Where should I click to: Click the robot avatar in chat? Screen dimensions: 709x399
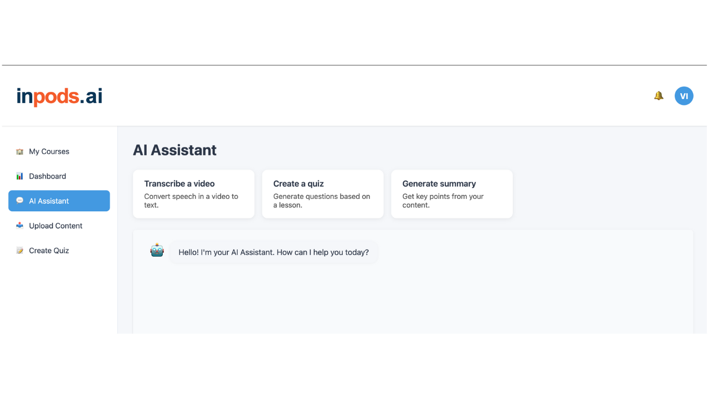(x=157, y=250)
